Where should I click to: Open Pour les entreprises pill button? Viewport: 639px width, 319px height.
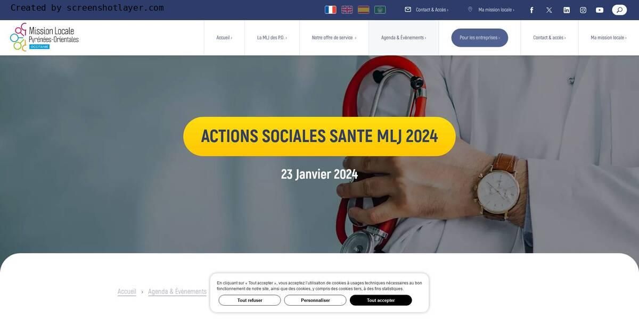(x=480, y=38)
